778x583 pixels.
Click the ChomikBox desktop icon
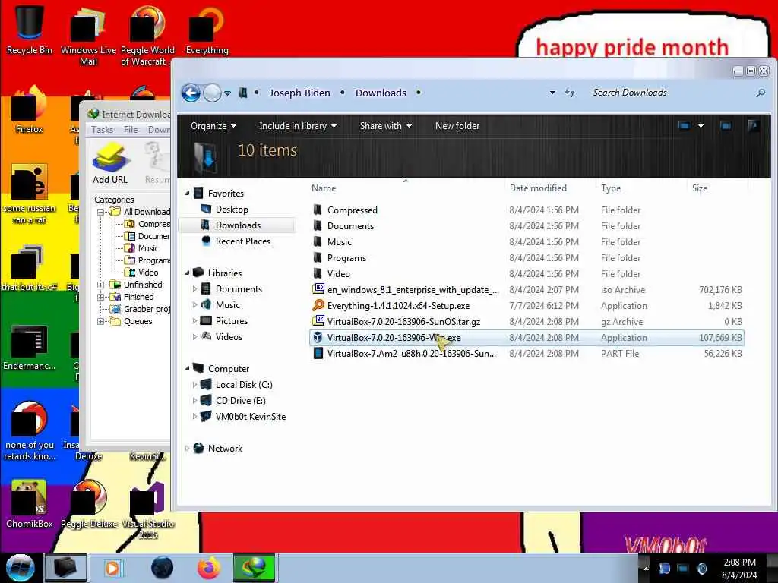coord(30,504)
